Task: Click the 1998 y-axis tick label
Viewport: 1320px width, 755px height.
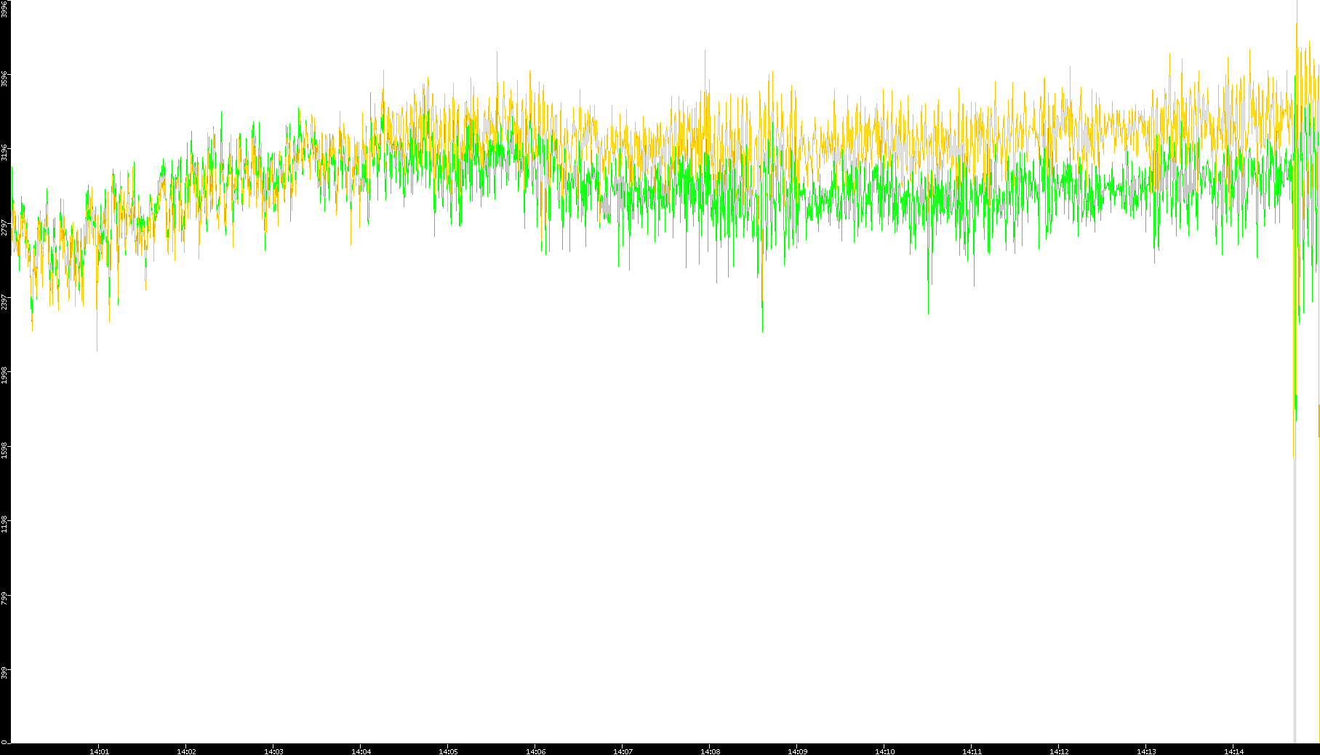Action: tap(4, 376)
